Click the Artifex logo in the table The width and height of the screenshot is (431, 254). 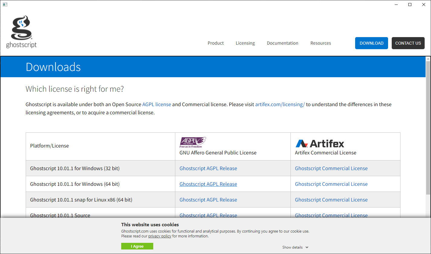click(x=319, y=144)
